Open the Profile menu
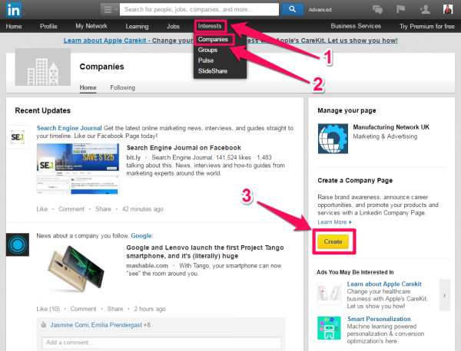This screenshot has height=351, width=461. 48,26
